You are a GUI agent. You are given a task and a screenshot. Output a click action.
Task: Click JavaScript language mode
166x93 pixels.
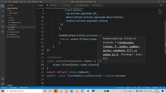(146, 88)
